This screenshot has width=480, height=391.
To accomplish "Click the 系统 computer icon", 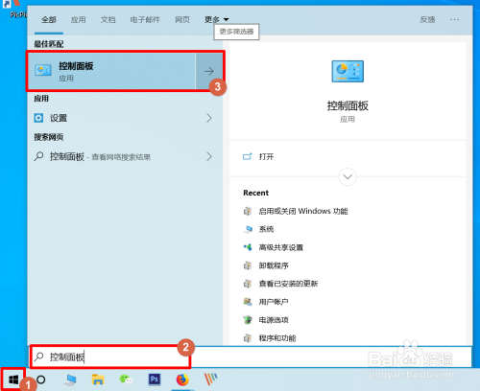I will 248,229.
